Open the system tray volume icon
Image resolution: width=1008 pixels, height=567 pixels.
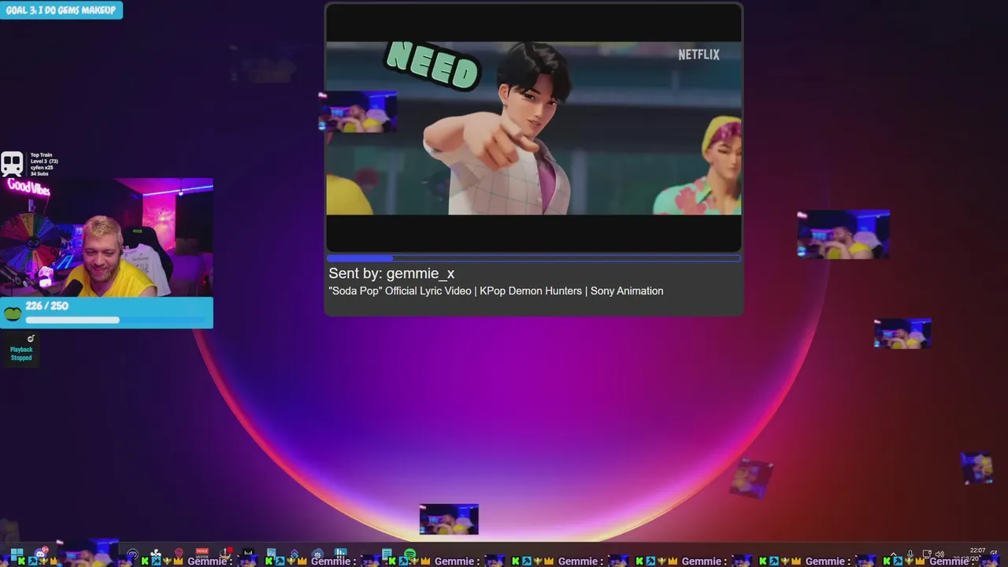[939, 554]
